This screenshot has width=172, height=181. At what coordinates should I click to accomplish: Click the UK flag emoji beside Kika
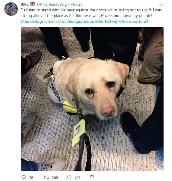(x=33, y=4)
